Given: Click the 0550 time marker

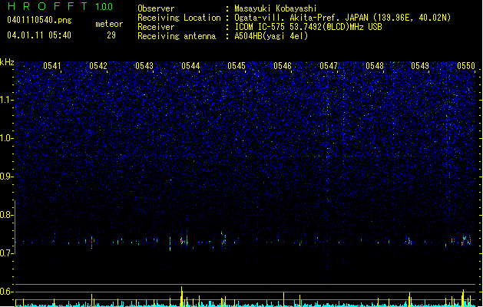Looking at the screenshot, I should coord(466,66).
